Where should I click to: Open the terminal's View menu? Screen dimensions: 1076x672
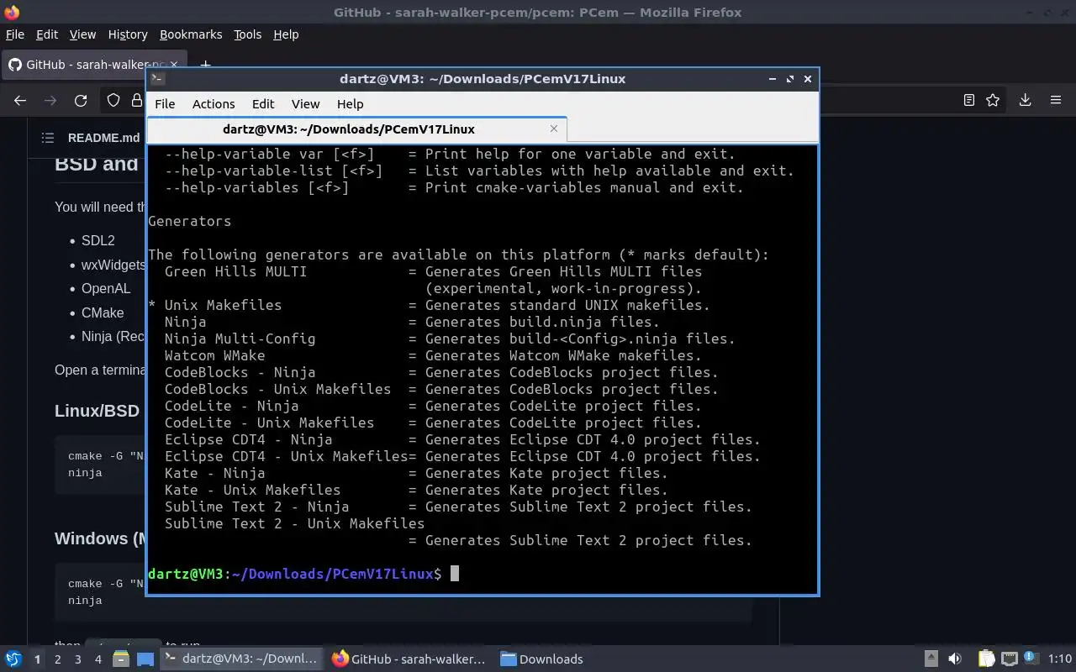[305, 104]
